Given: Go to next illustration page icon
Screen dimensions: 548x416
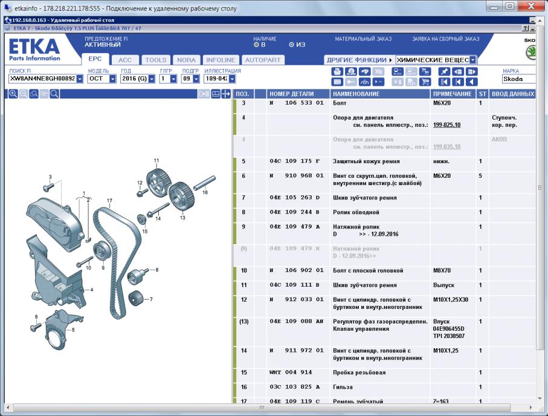Looking at the screenshot, I should [471, 71].
